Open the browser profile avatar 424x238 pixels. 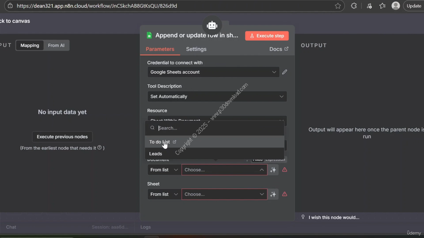point(396,6)
